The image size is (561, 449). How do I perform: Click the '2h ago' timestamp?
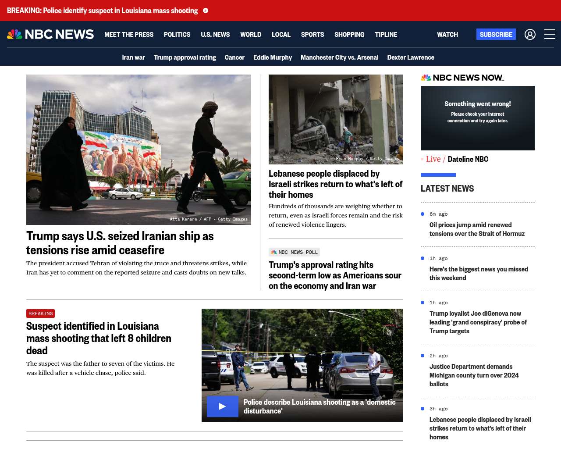point(438,356)
